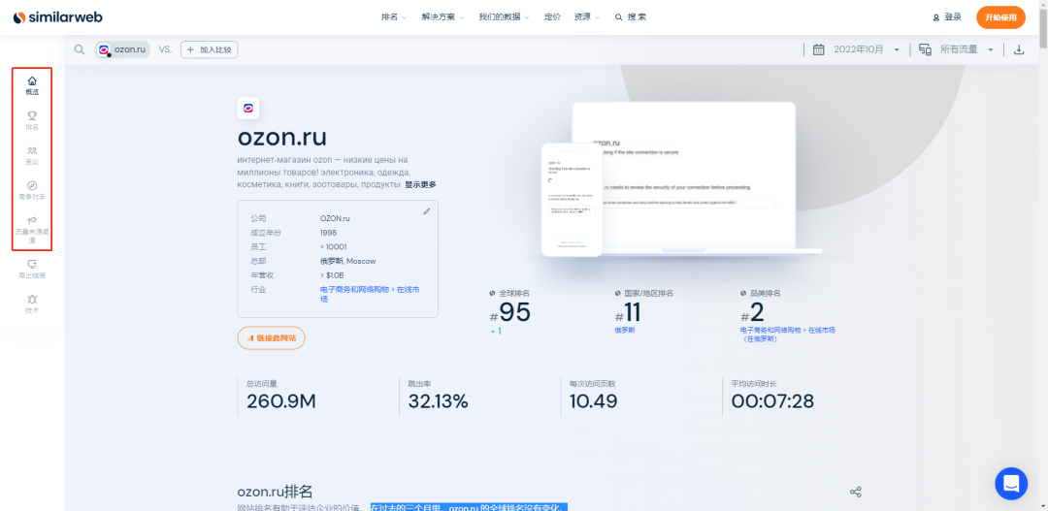This screenshot has width=1048, height=511.
Task: Click the Similarweb logo
Action: 58,17
